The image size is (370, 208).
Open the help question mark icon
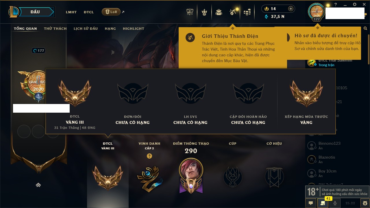click(x=336, y=5)
